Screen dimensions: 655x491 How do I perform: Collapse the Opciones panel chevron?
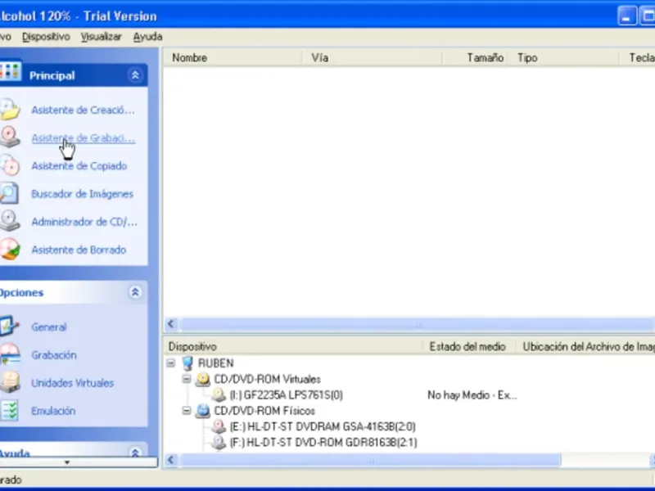pos(135,292)
